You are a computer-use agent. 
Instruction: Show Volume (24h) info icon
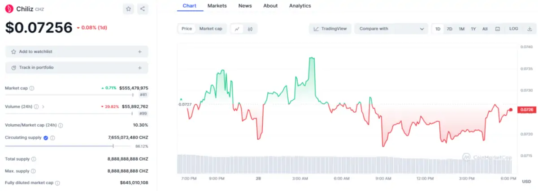pyautogui.click(x=36, y=106)
